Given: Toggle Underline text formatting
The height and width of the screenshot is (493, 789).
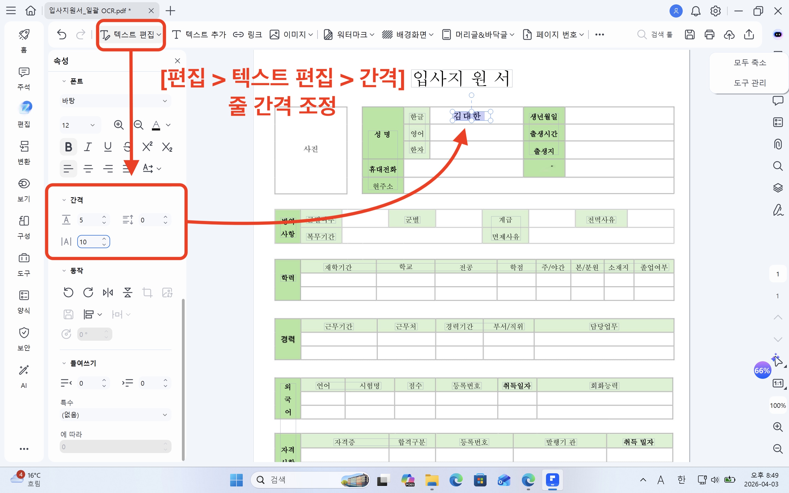Looking at the screenshot, I should pyautogui.click(x=108, y=147).
